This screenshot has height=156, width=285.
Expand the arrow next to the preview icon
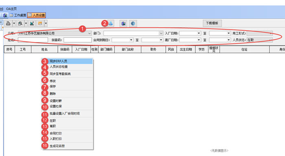click(26, 24)
